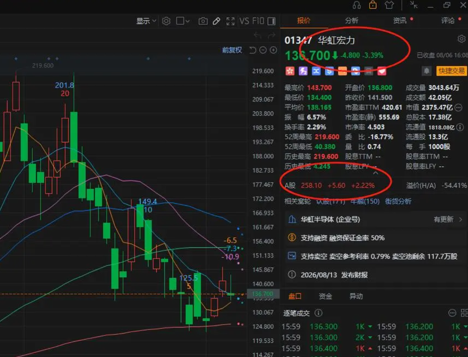Click the current price marker 136.700 on axis
This screenshot has width=468, height=357.
tap(262, 294)
